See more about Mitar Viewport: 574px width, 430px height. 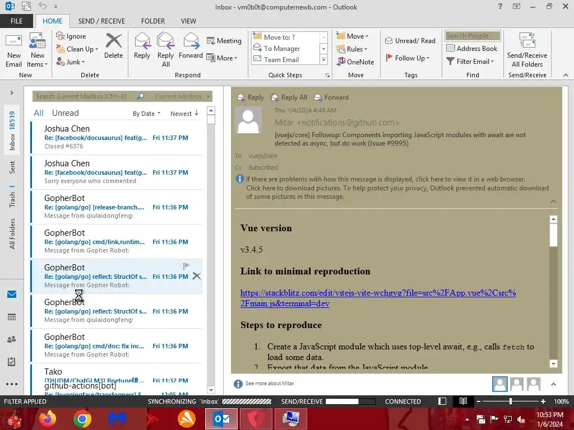point(270,383)
